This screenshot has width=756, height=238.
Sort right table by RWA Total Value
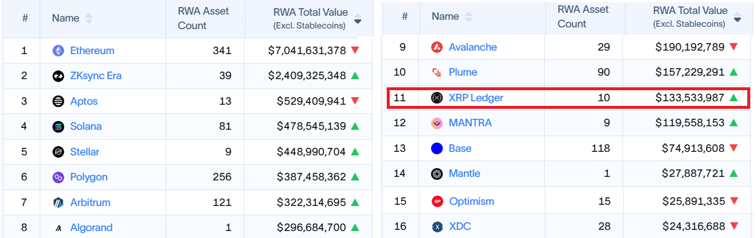(x=737, y=19)
